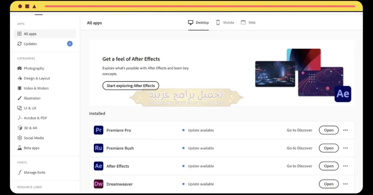The height and width of the screenshot is (195, 373).
Task: Click Go to Discover for Premiere Pro
Action: click(x=299, y=130)
